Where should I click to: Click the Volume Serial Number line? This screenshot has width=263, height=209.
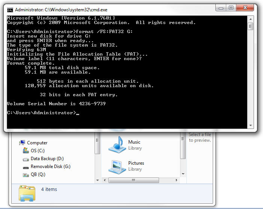56,104
